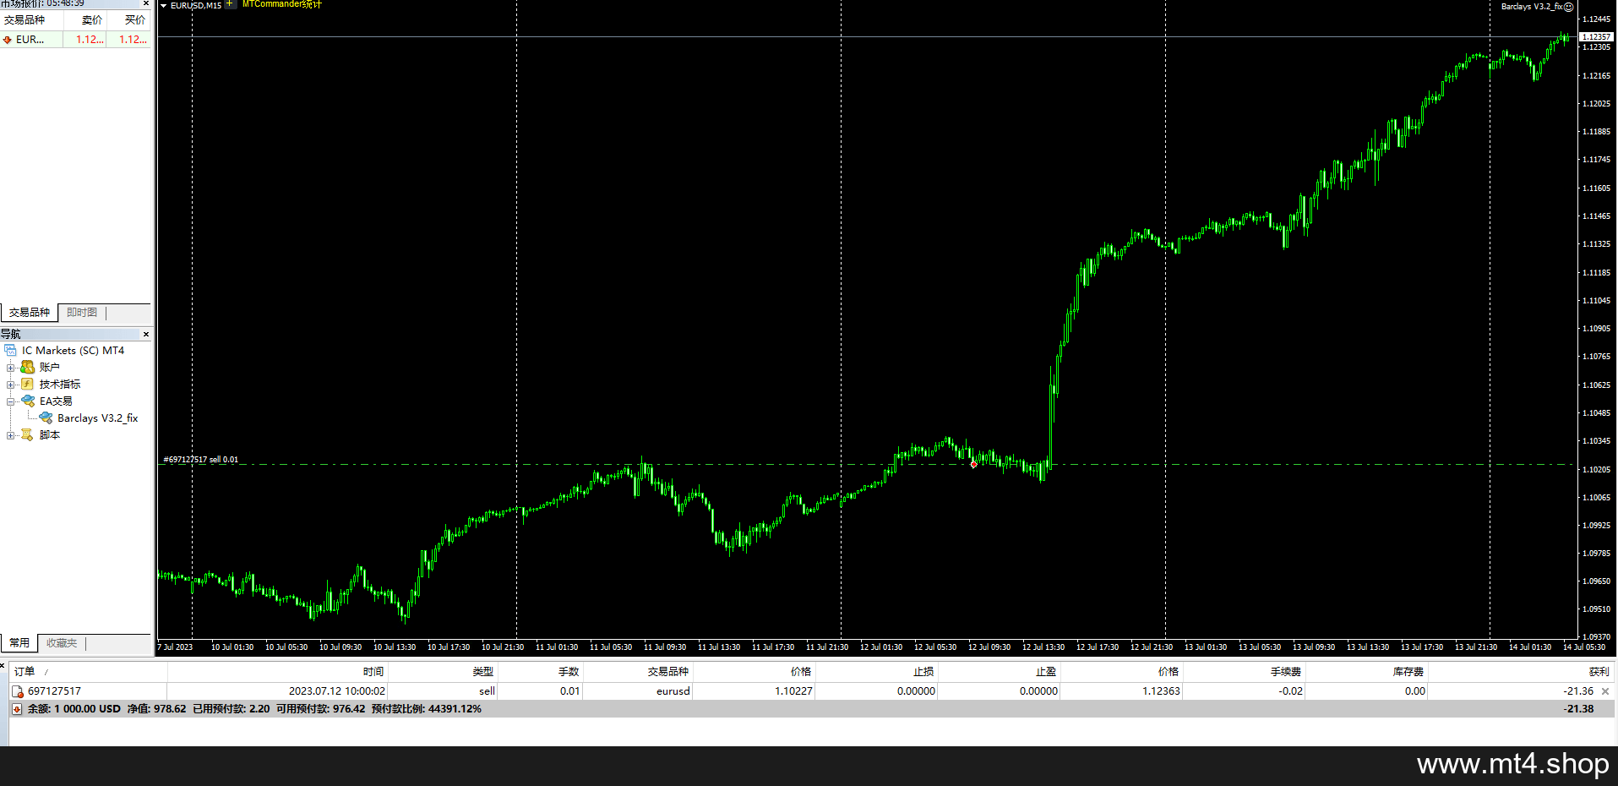This screenshot has height=786, width=1618.
Task: Switch to the 收藏夹 favorites tab
Action: [x=62, y=643]
